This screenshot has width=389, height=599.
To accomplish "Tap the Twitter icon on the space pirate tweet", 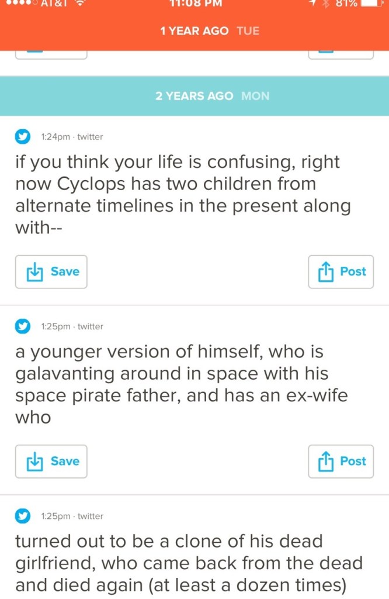I will tap(23, 326).
